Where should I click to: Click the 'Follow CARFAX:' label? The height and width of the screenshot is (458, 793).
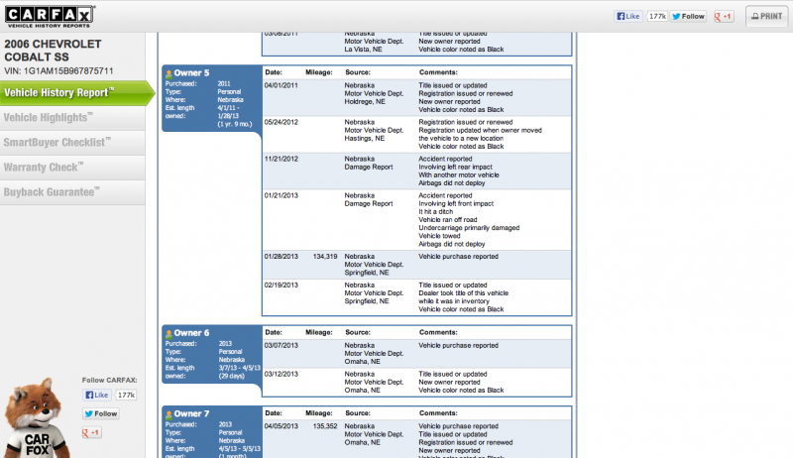click(110, 380)
